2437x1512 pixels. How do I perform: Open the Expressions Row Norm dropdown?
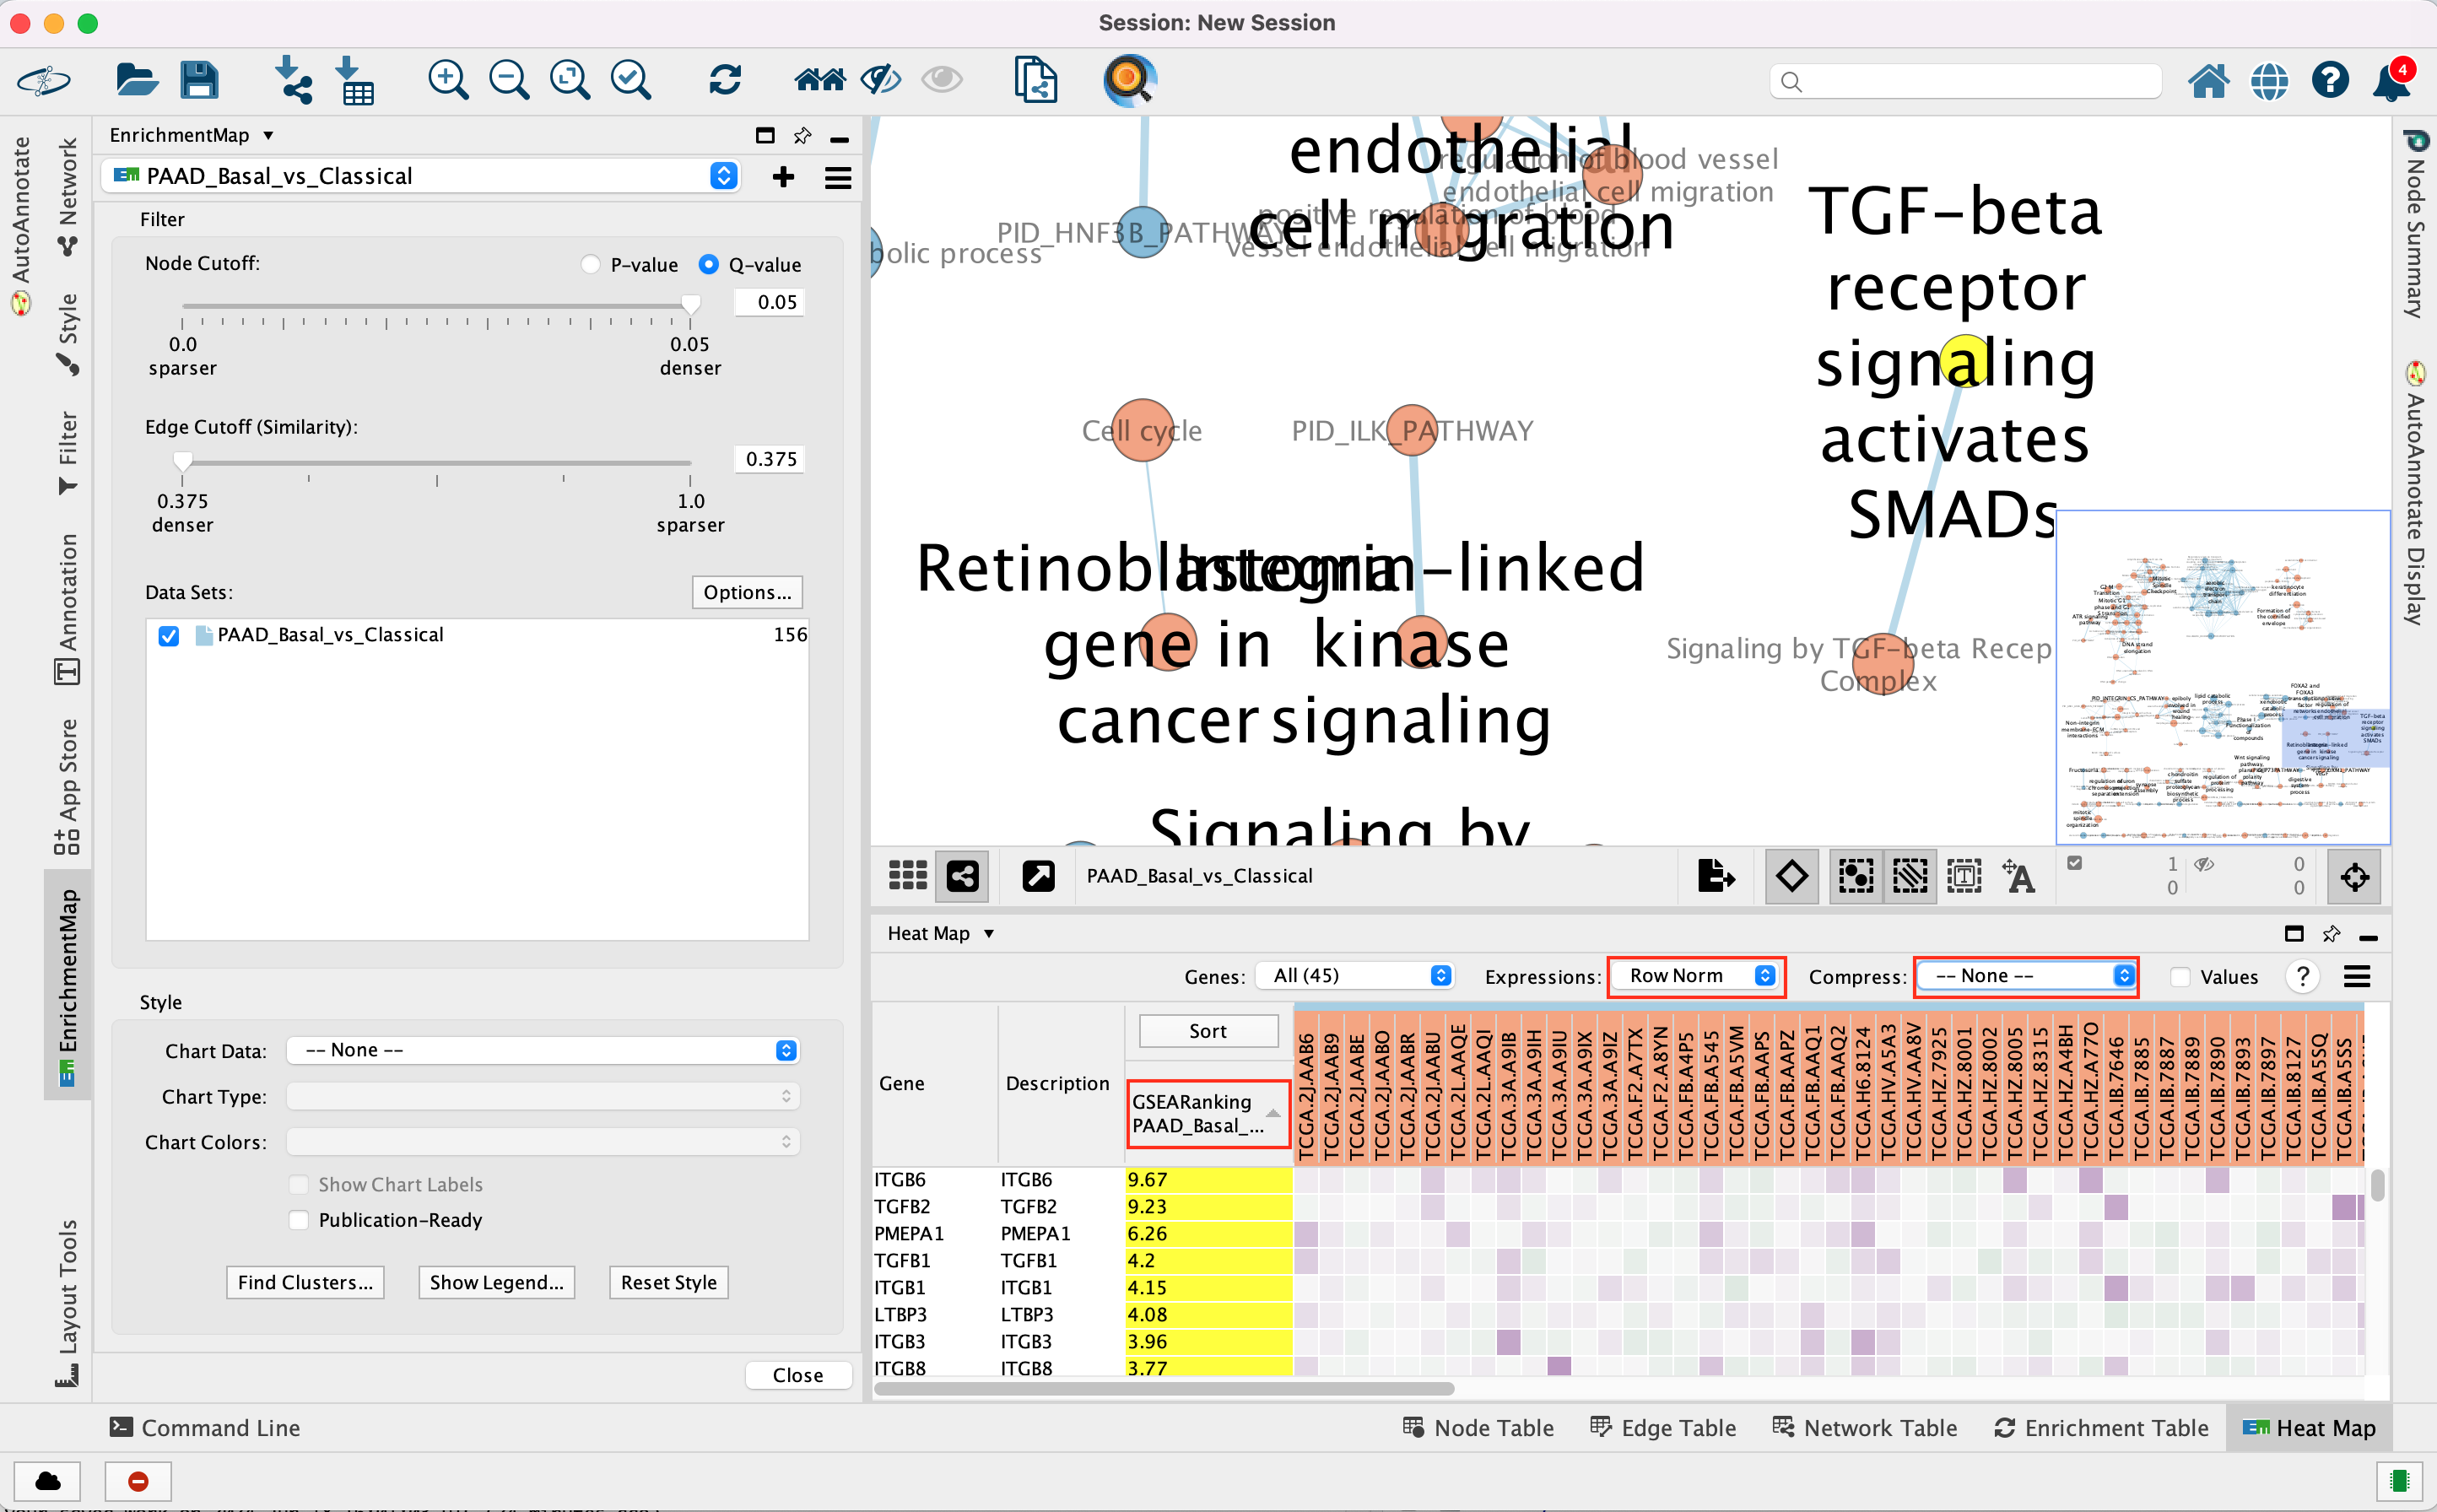[1696, 976]
